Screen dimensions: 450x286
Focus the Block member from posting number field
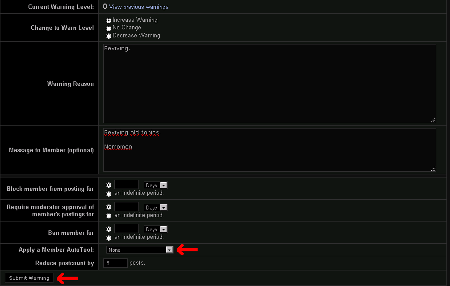pos(126,185)
